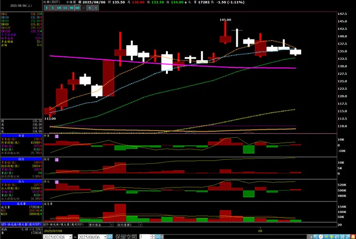
Task: Select the KEN indicator highlighted row on left
Action: pyautogui.click(x=21, y=225)
